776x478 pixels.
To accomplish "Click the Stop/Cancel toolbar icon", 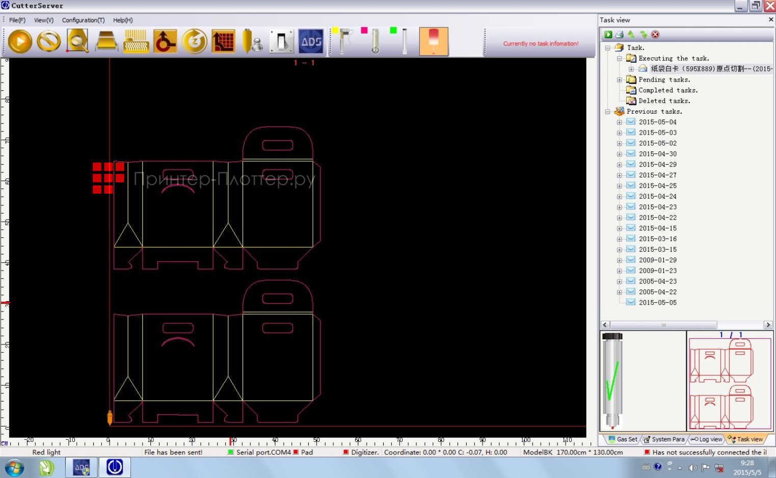I will [x=48, y=41].
